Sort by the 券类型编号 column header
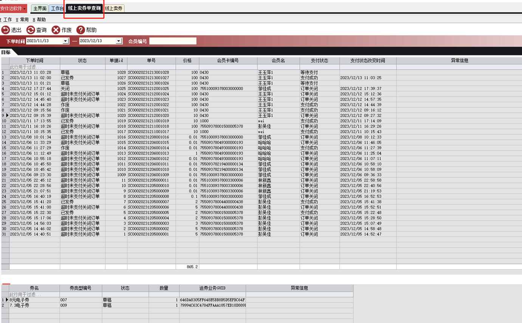Screen dimensions: 522x323 (x=81, y=288)
